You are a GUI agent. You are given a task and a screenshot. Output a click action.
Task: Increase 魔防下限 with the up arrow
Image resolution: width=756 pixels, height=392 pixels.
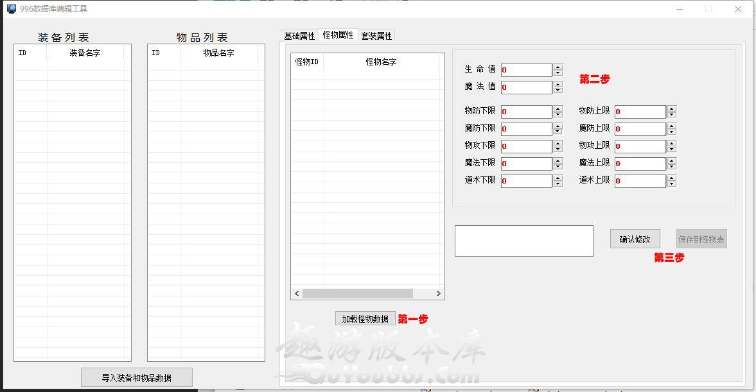558,126
